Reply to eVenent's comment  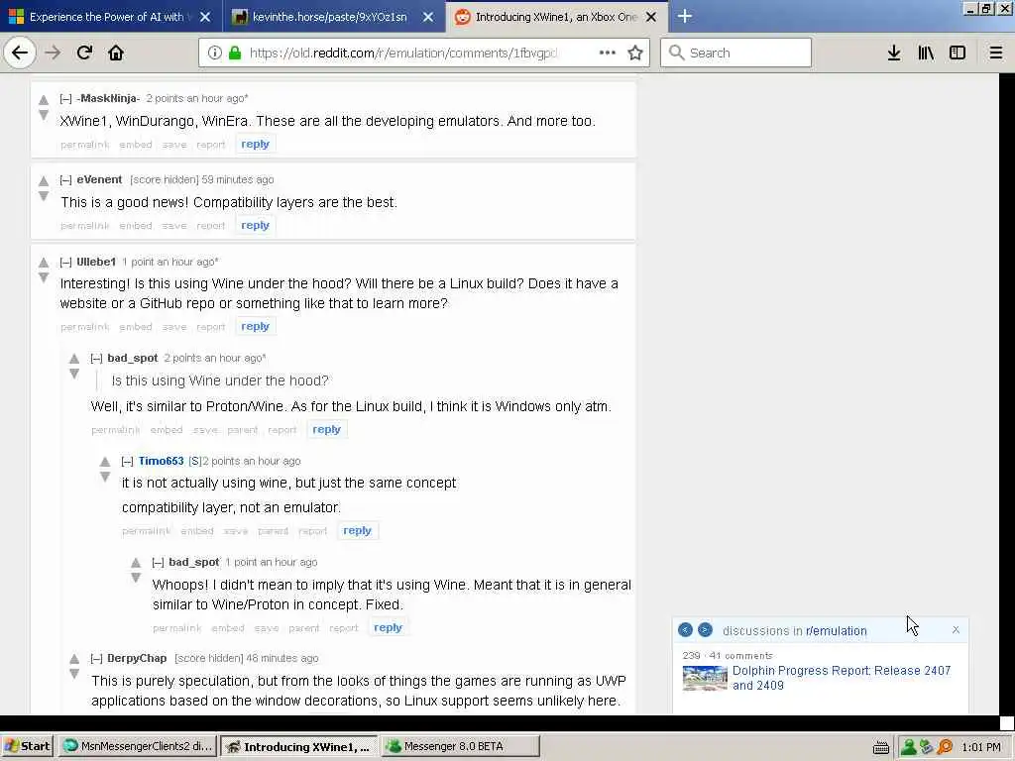tap(255, 225)
